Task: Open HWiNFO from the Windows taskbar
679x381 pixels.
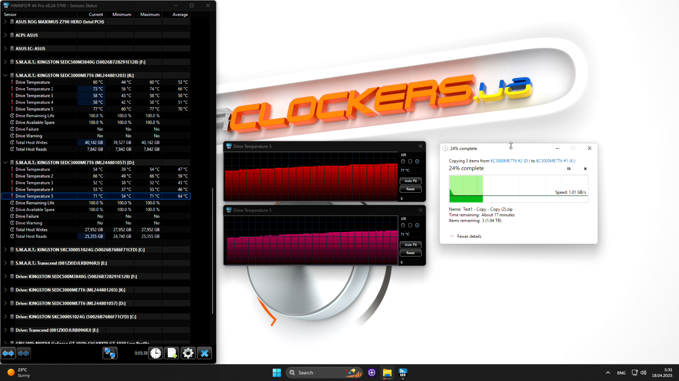Action: click(x=403, y=373)
